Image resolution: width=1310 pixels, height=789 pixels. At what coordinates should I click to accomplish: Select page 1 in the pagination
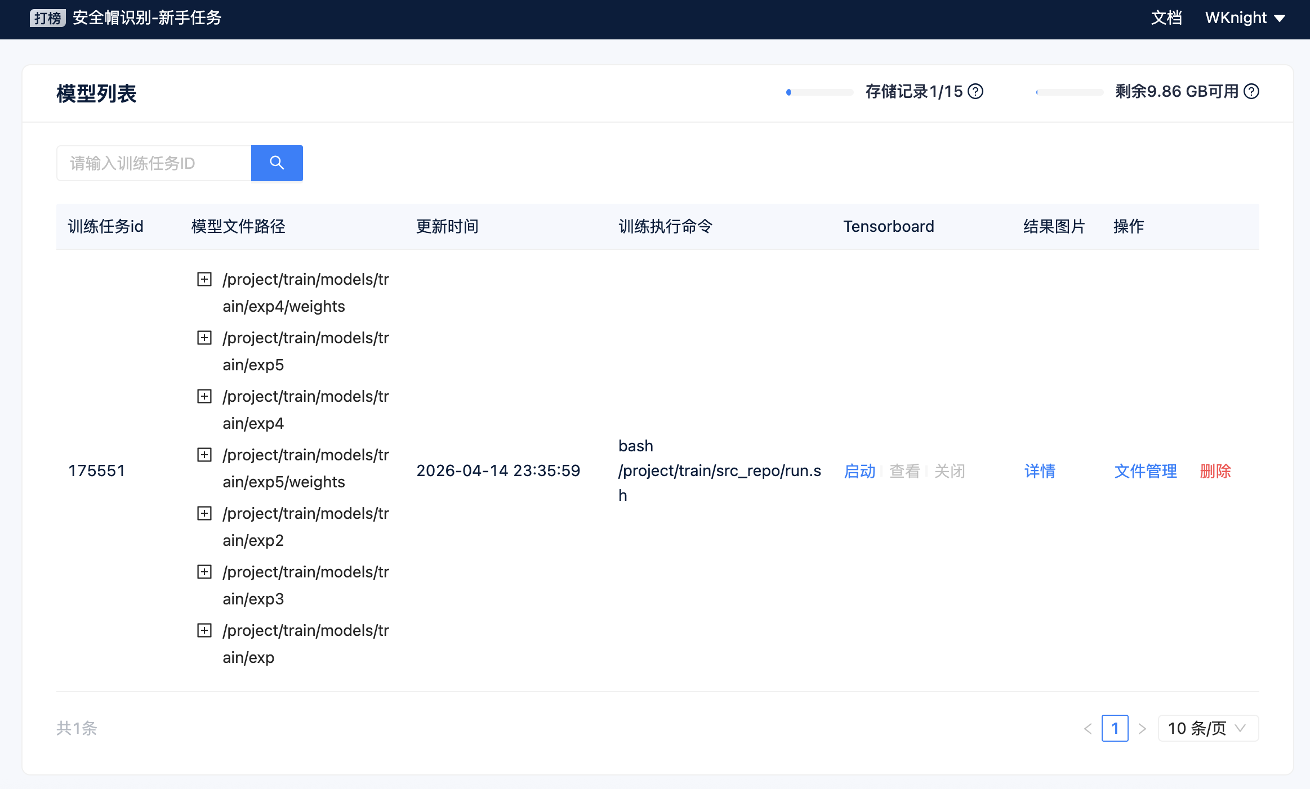(1116, 728)
